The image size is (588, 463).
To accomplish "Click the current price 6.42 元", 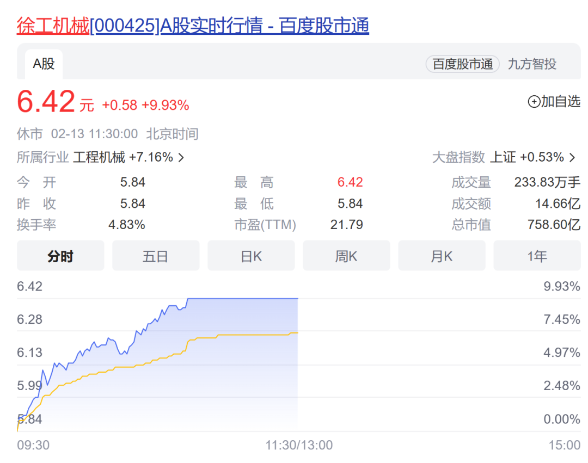I will pyautogui.click(x=55, y=102).
